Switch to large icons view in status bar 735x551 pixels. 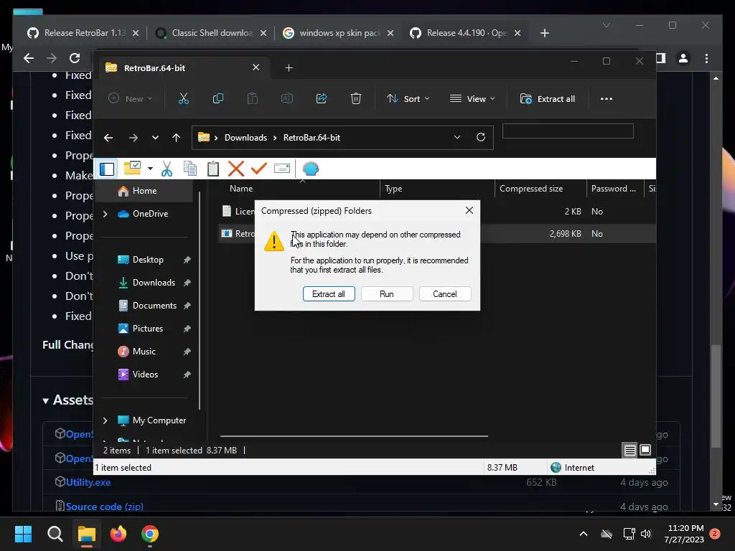(x=645, y=451)
